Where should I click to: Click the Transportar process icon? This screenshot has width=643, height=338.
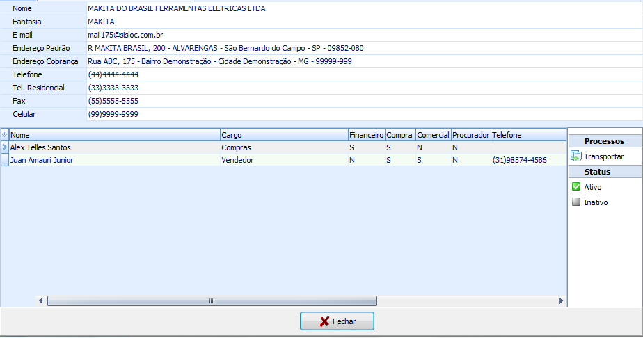click(576, 156)
